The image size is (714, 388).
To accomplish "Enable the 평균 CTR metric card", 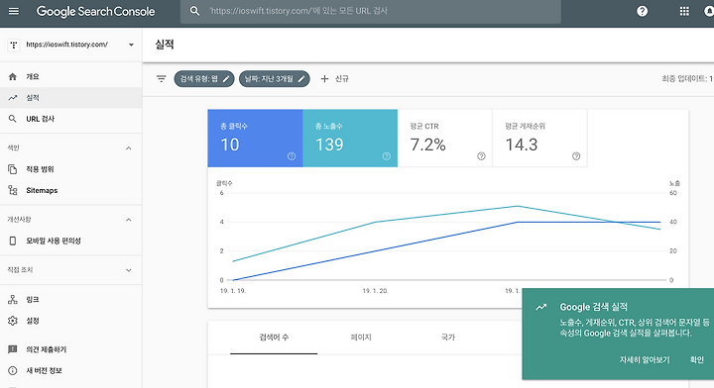I will 445,139.
